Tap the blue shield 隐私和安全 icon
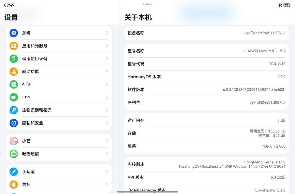The width and height of the screenshot is (295, 194). (x=14, y=123)
